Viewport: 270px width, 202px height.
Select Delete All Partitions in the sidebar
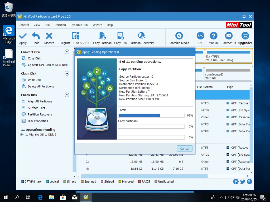pyautogui.click(x=41, y=86)
